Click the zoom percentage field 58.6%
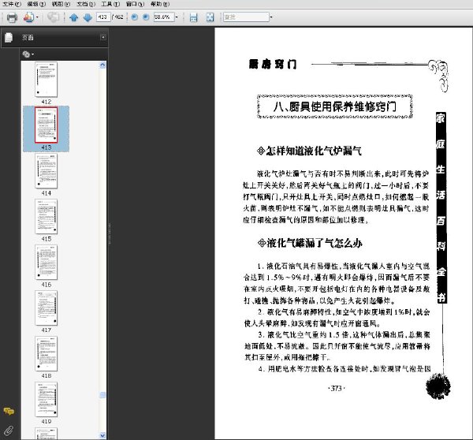 point(163,17)
